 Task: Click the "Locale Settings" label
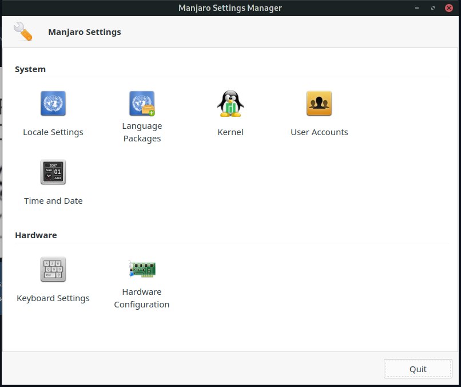tap(53, 132)
